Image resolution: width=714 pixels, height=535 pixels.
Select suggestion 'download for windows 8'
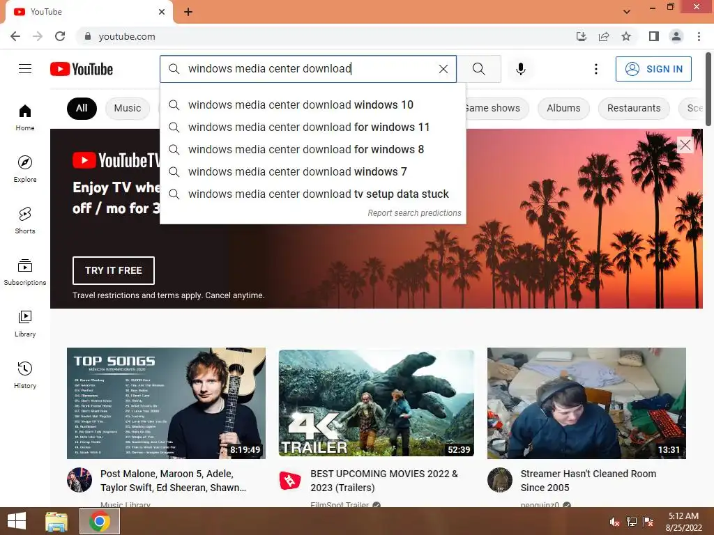coord(313,149)
